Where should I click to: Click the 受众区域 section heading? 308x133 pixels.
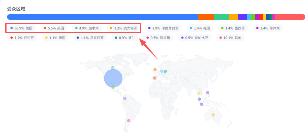tap(16, 9)
